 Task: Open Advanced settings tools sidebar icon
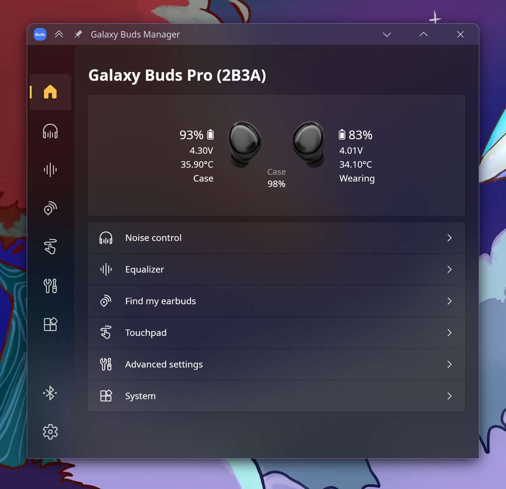point(50,286)
